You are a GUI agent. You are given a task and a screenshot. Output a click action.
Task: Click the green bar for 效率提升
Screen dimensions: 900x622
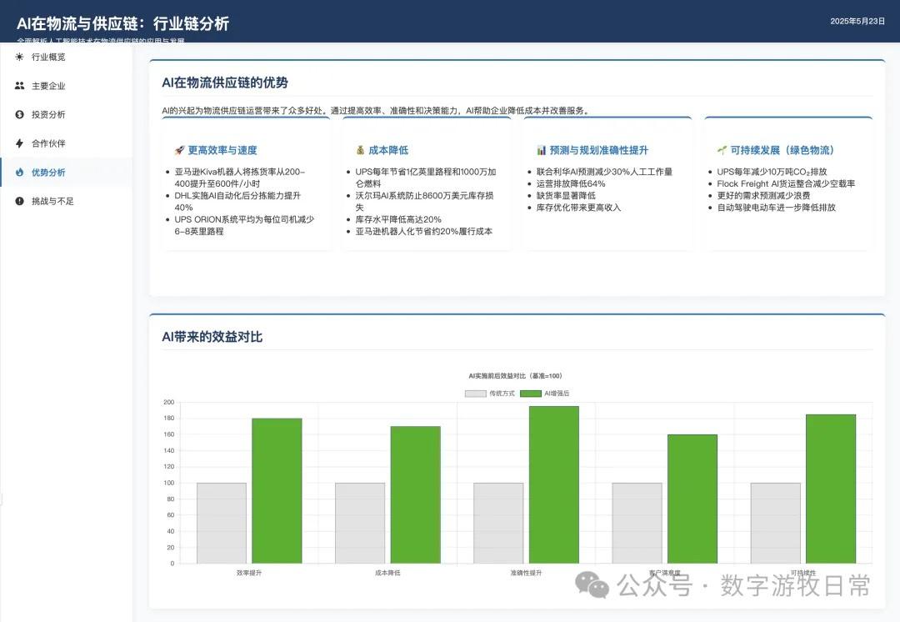pos(277,490)
